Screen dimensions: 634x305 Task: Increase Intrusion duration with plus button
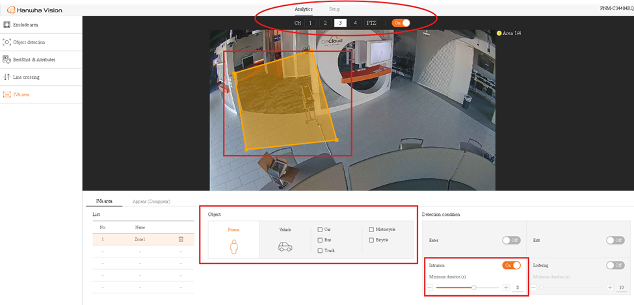point(505,287)
